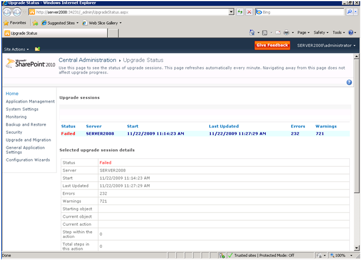
Task: Click the RSS feeds toolbar icon
Action: (x=265, y=33)
